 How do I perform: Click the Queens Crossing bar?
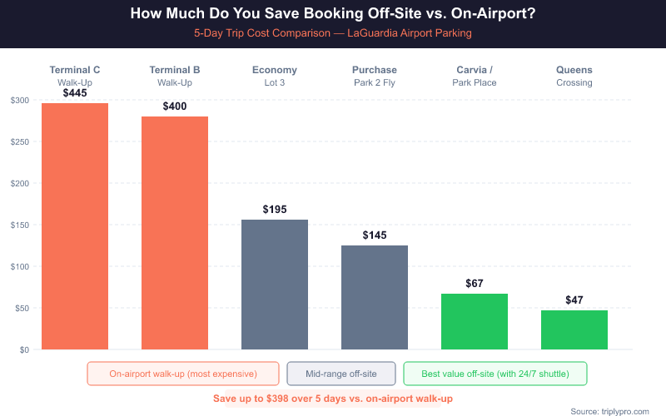(574, 329)
